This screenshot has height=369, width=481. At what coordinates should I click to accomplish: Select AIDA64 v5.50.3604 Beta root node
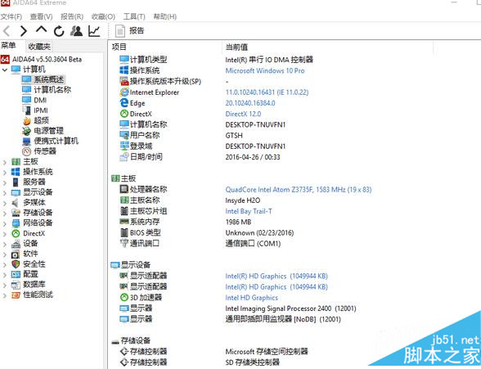(x=47, y=59)
